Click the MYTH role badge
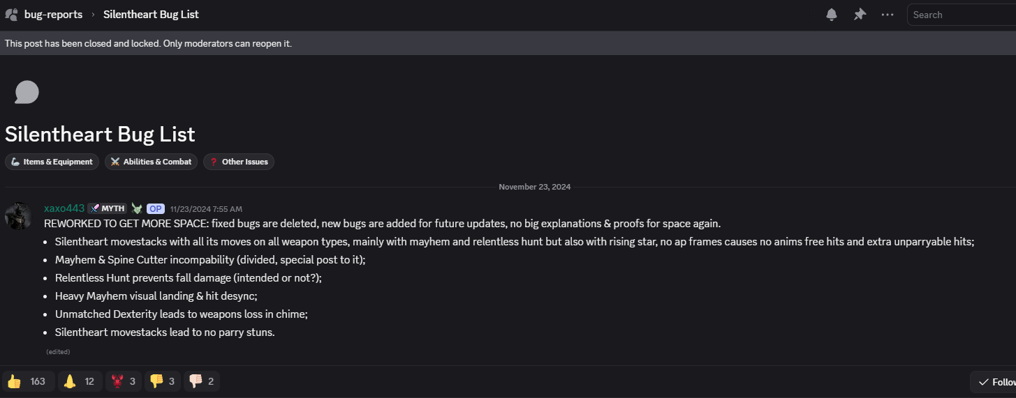This screenshot has width=1016, height=398. [x=107, y=208]
